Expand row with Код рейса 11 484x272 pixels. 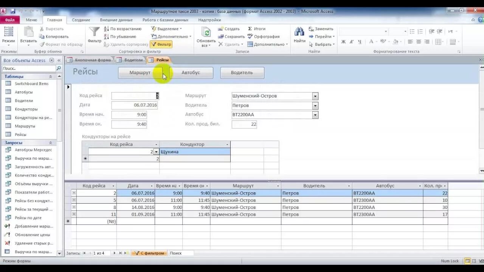(74, 214)
